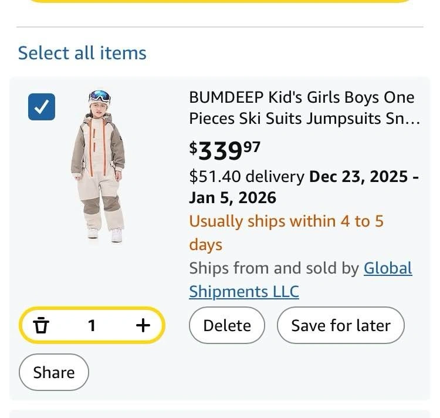Image resolution: width=440 pixels, height=418 pixels.
Task: Click the Ships from and sold by label
Action: [273, 268]
